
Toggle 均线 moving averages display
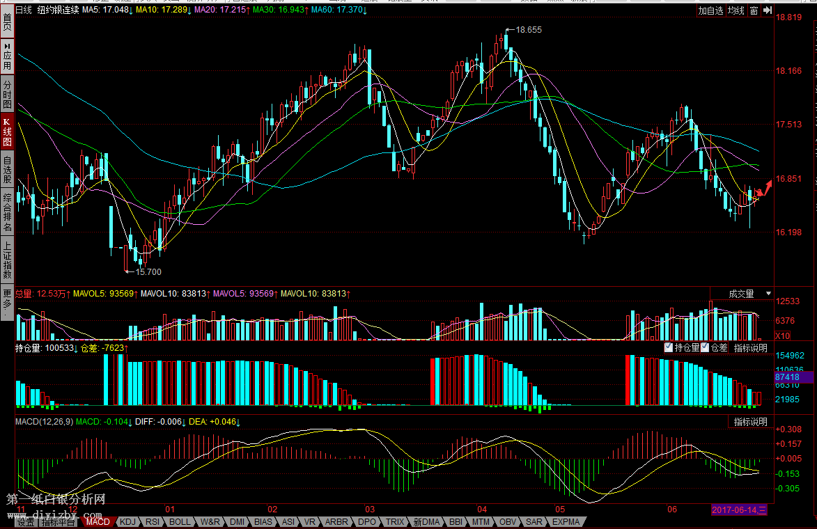(x=736, y=10)
